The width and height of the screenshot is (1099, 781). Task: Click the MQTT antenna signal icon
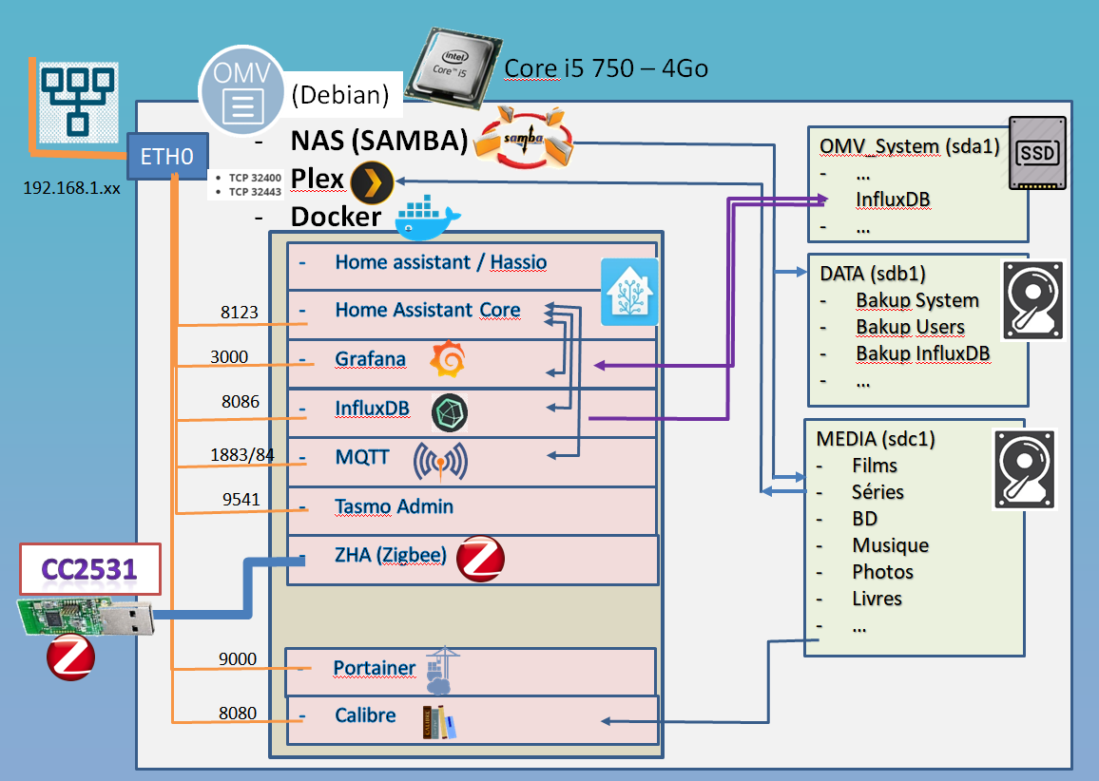pyautogui.click(x=440, y=462)
